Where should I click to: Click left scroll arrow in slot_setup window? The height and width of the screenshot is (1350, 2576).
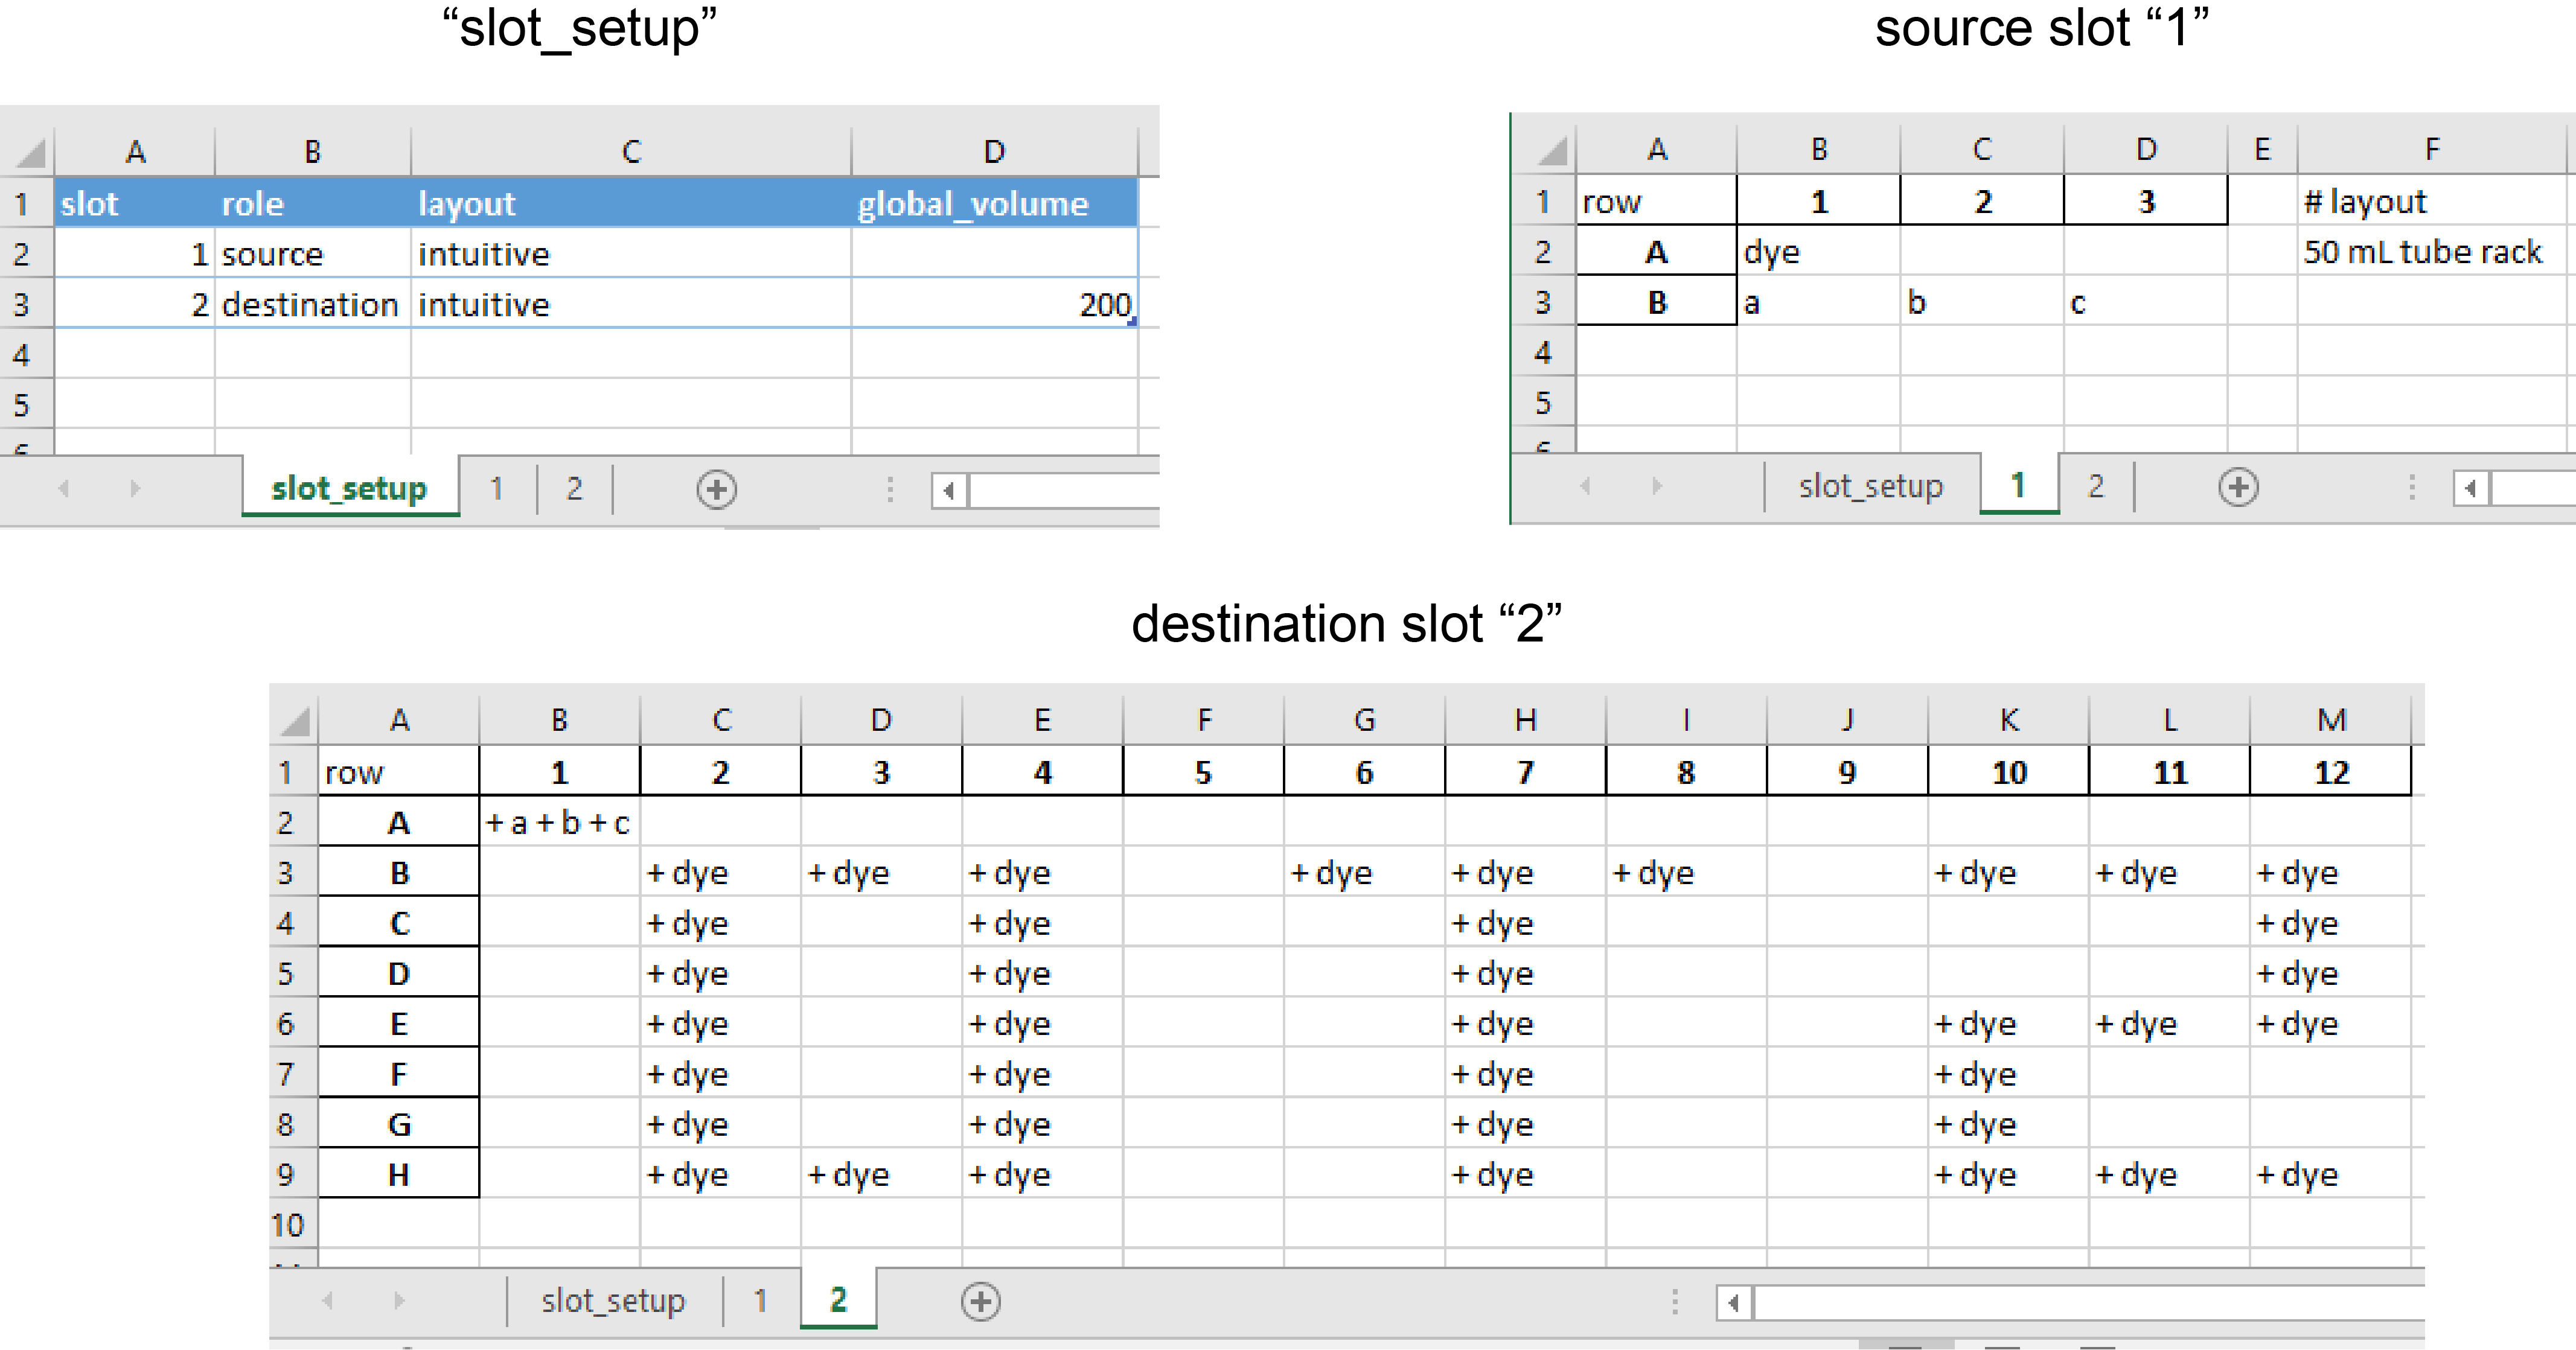click(x=949, y=490)
